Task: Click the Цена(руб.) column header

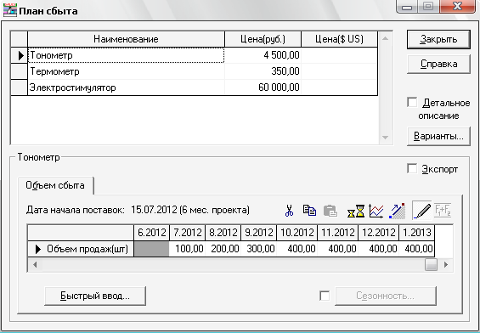Action: pyautogui.click(x=263, y=39)
